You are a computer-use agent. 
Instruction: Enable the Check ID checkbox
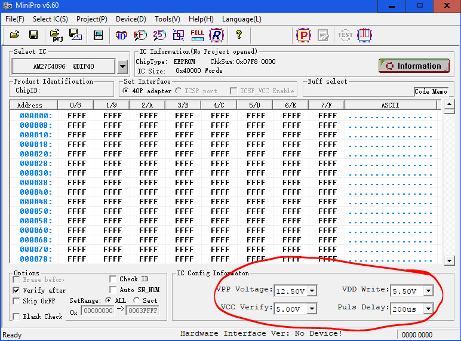[x=113, y=279]
